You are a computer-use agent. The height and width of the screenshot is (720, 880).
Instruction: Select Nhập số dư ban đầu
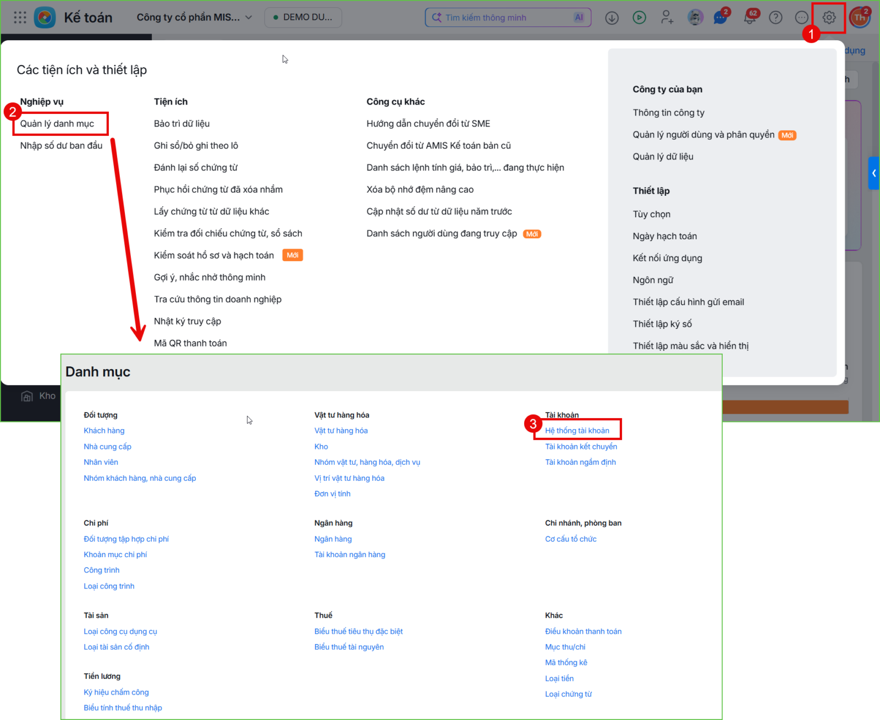pyautogui.click(x=61, y=146)
